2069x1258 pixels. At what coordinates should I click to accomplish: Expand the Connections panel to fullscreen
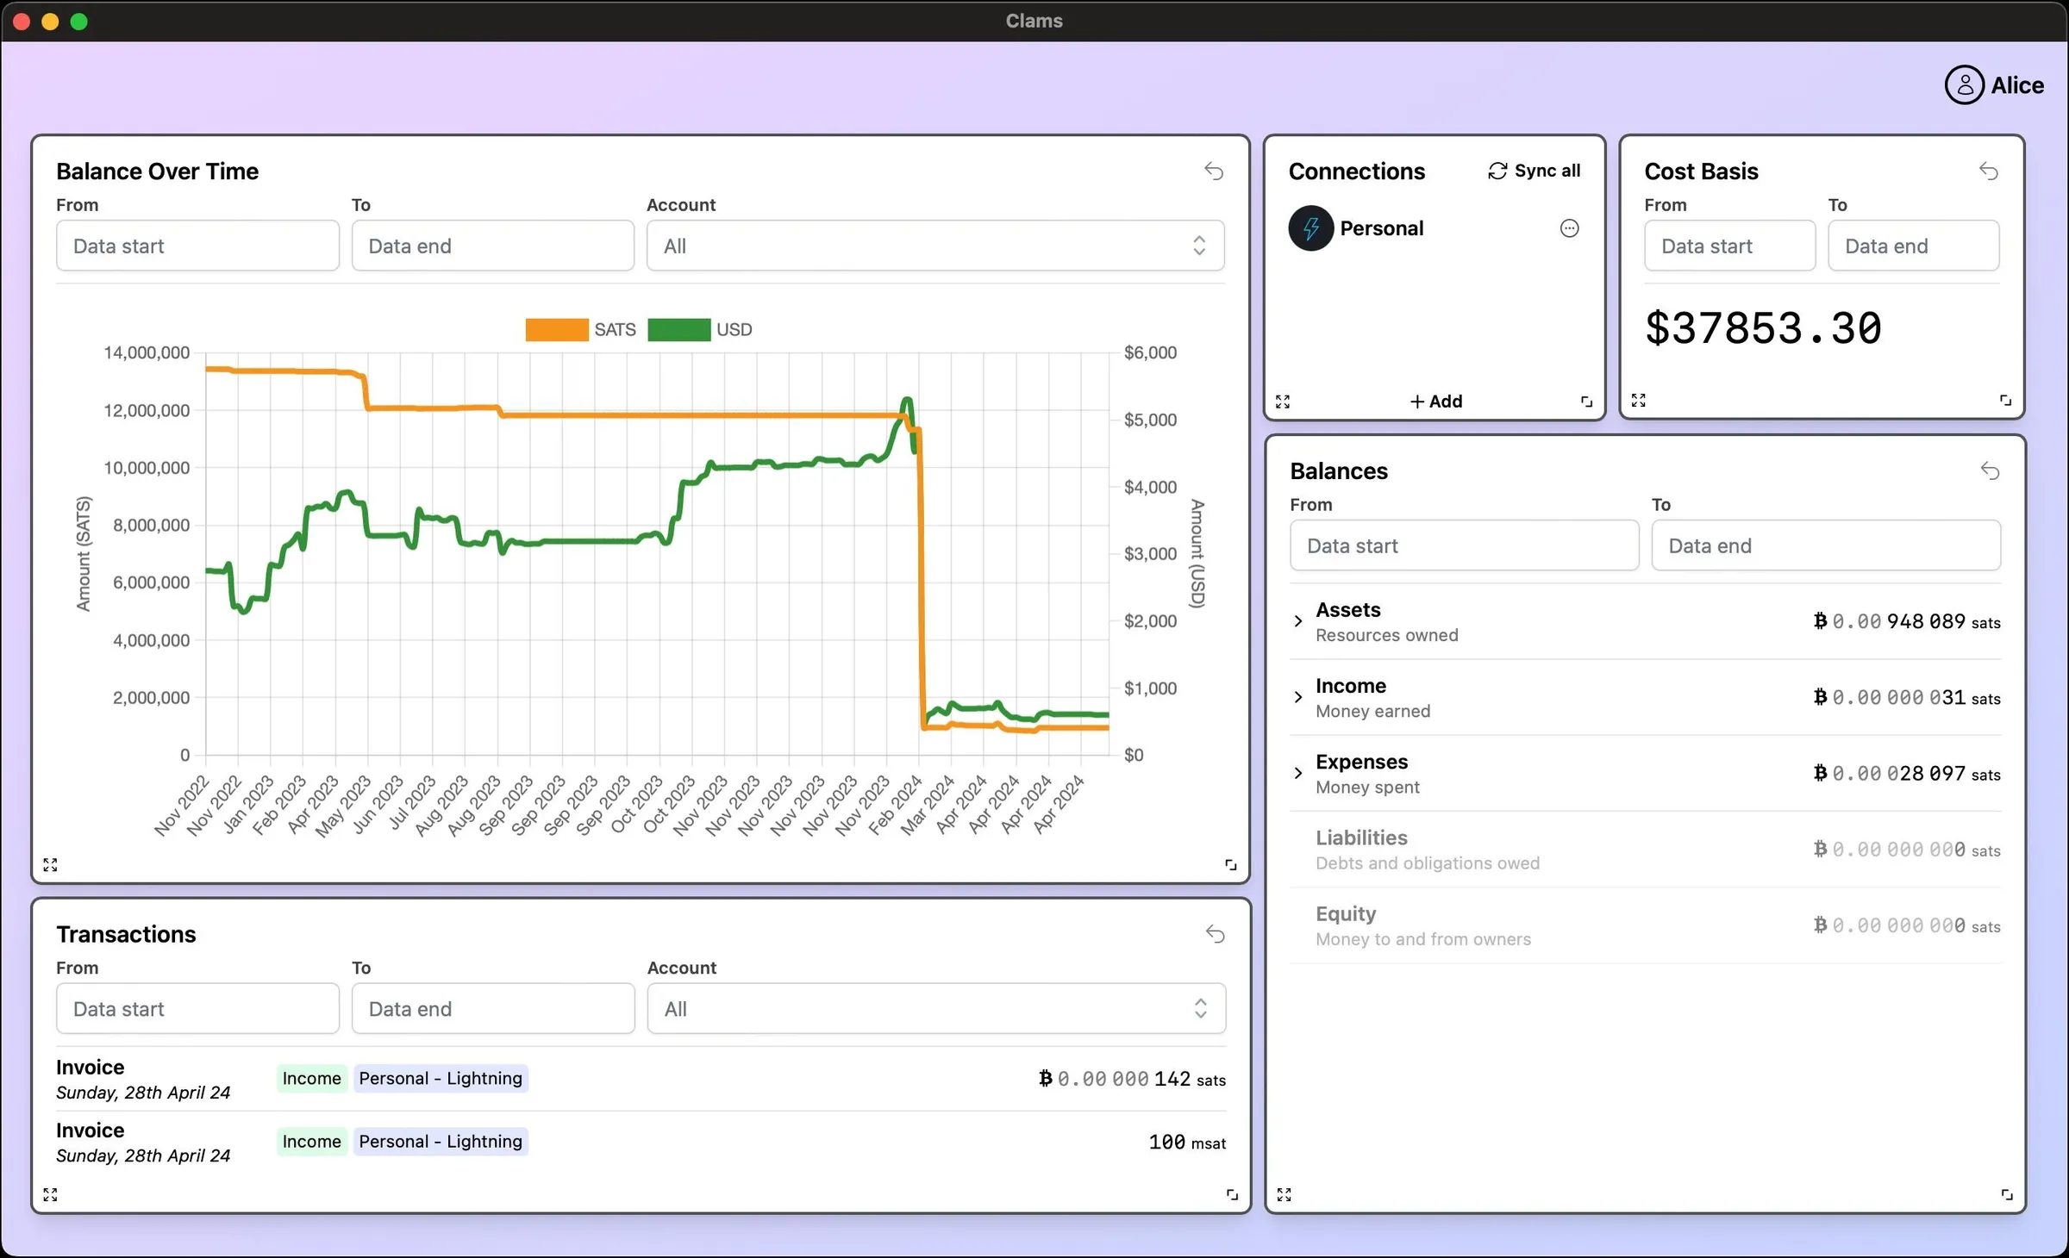[1283, 401]
